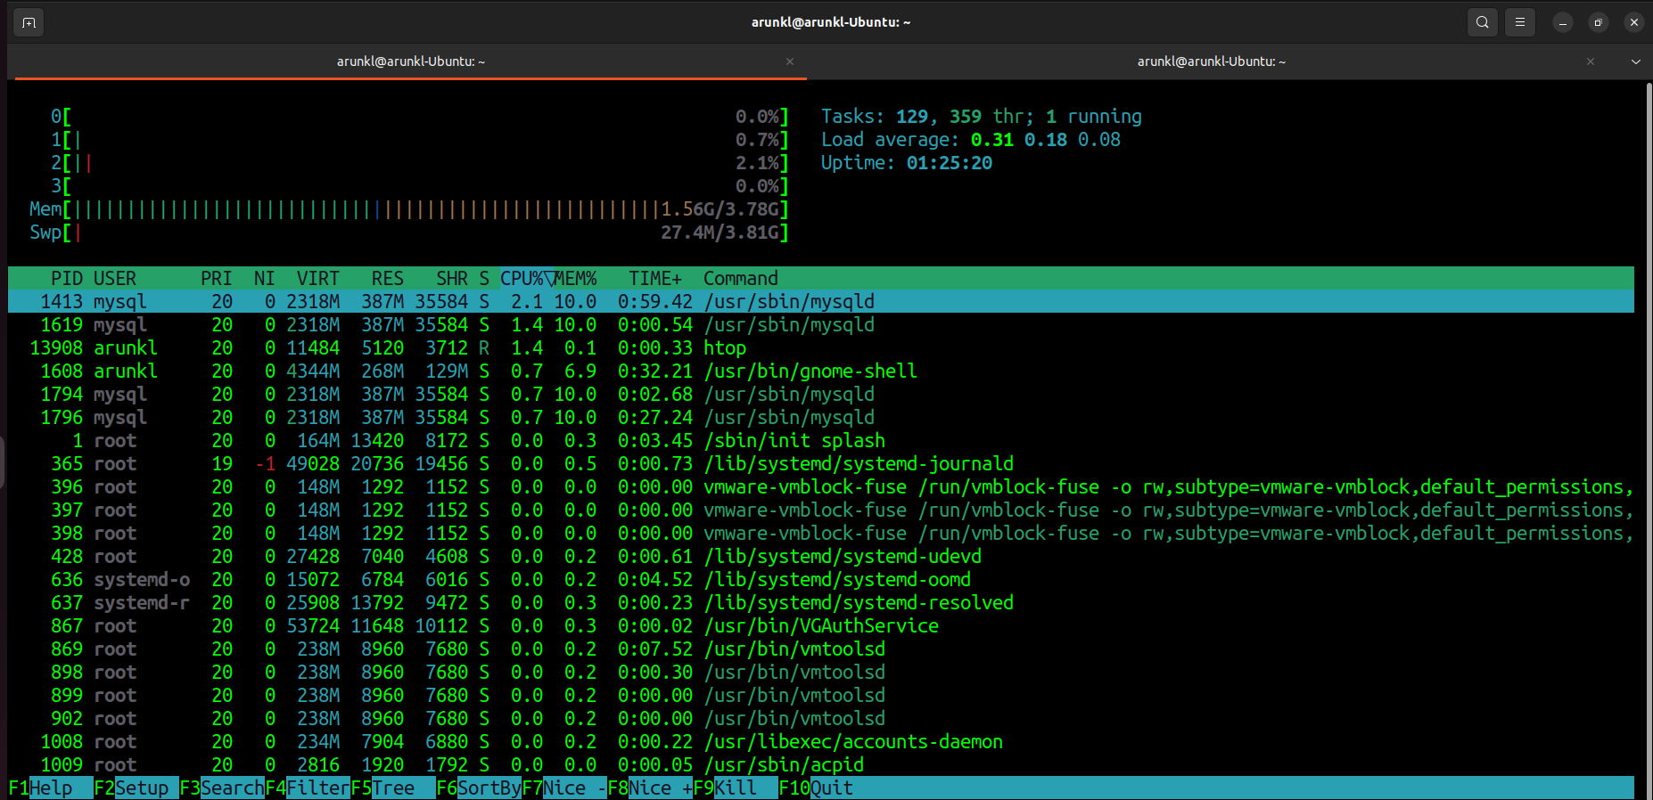
Task: Select mysqld process with PID 1794
Action: point(821,394)
